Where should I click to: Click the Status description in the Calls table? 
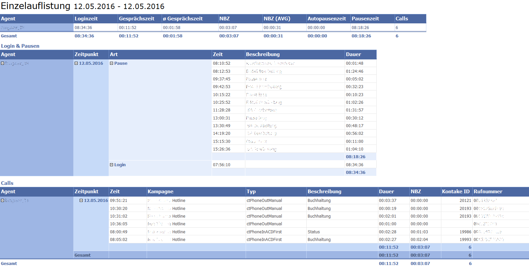pos(314,232)
